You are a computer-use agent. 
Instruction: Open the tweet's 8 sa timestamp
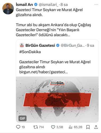tap(64, 5)
